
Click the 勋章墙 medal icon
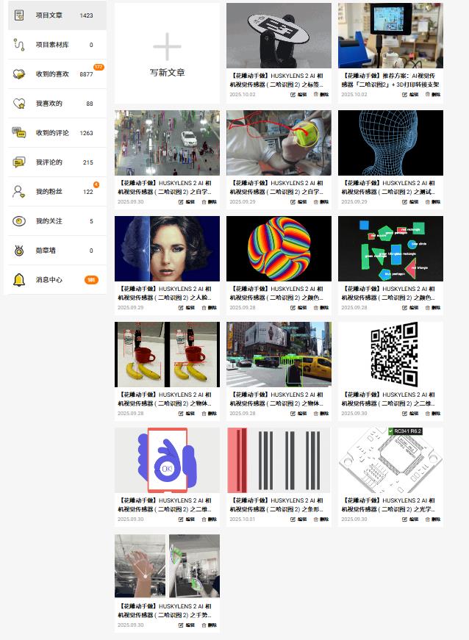(19, 251)
